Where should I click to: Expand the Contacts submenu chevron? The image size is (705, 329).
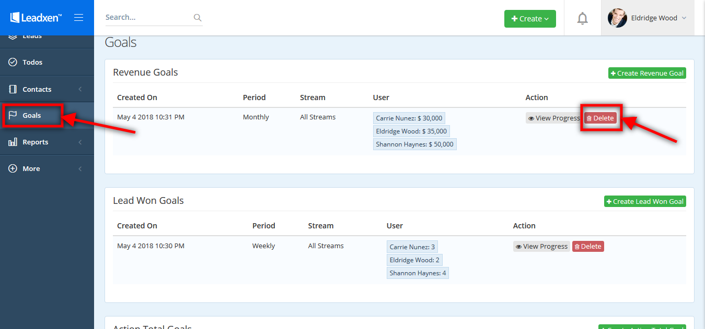tap(80, 89)
